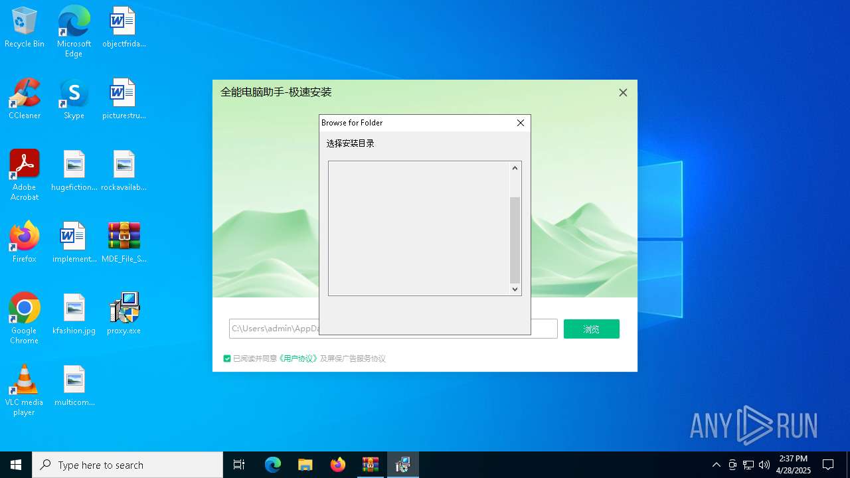Select the rockavailab image file on the desktop
850x478 pixels.
[124, 171]
